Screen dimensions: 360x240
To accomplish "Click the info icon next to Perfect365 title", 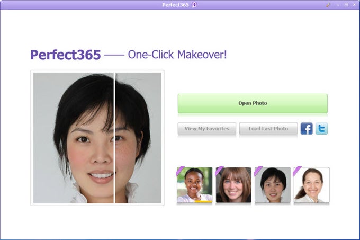I will point(194,5).
